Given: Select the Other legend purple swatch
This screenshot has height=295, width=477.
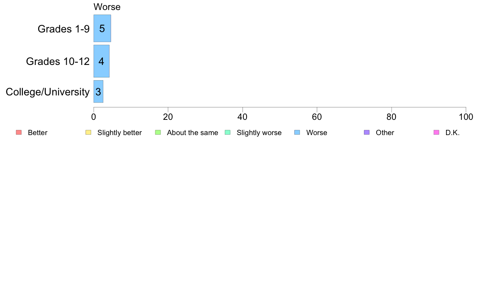Looking at the screenshot, I should (x=367, y=132).
